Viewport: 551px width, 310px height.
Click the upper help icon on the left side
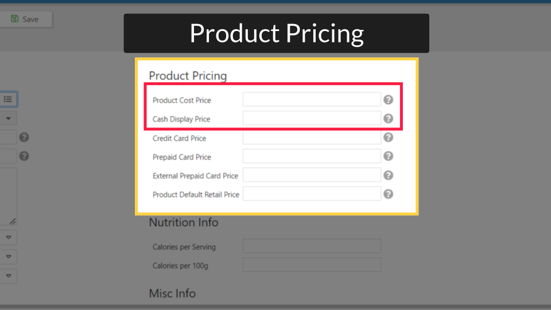coord(24,137)
